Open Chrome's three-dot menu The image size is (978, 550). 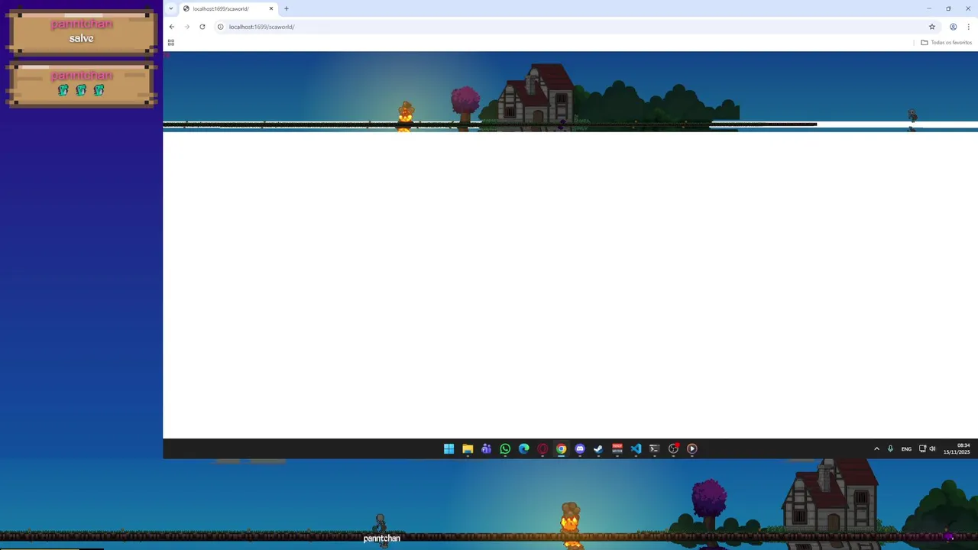click(968, 27)
